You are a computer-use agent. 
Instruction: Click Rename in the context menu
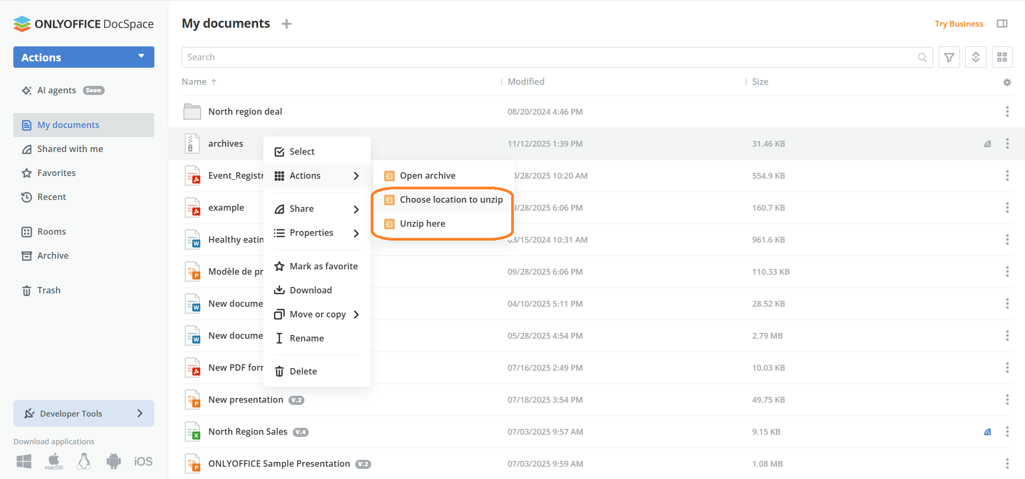click(x=317, y=338)
